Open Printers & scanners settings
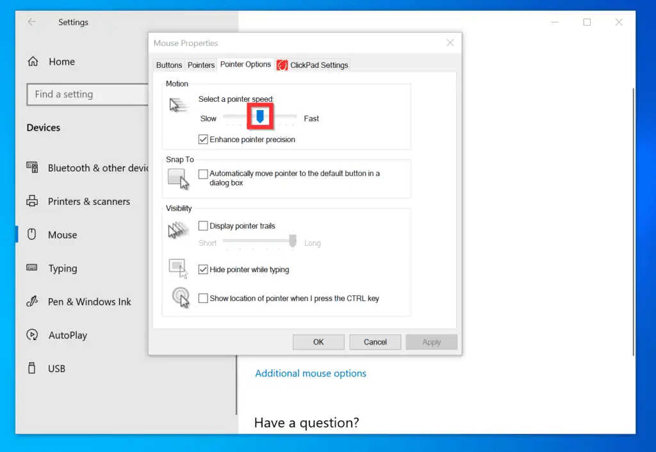 (x=90, y=201)
